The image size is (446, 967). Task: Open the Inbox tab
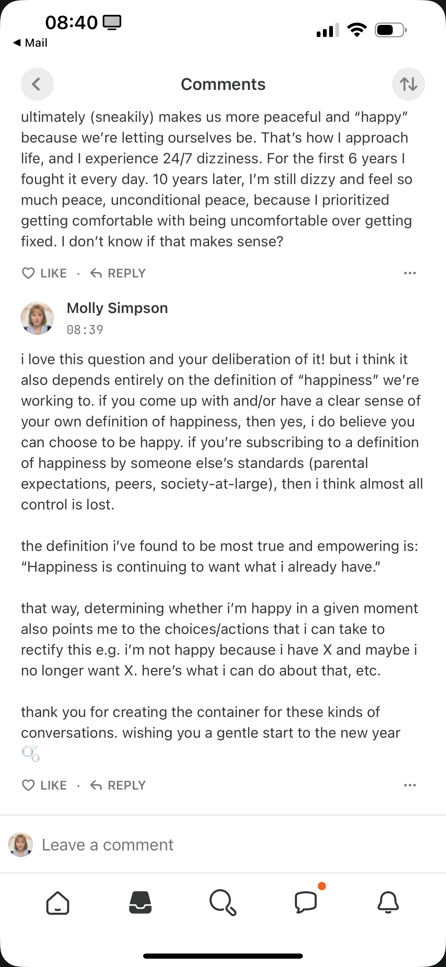(140, 902)
